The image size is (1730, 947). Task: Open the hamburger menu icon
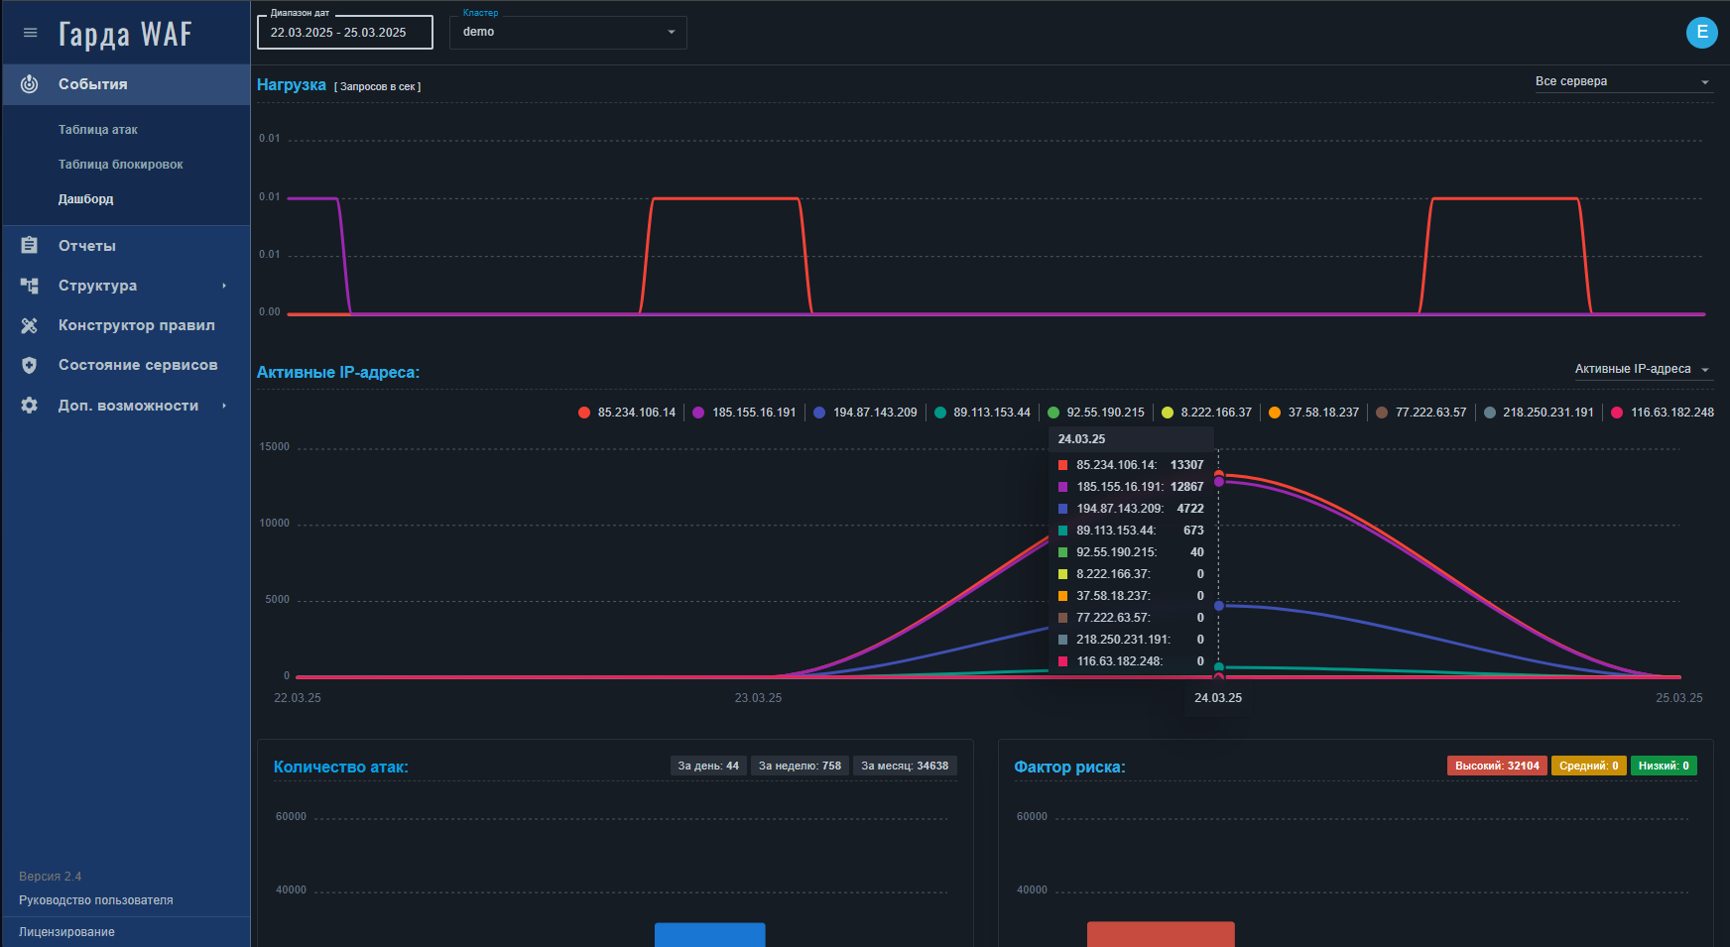point(30,33)
